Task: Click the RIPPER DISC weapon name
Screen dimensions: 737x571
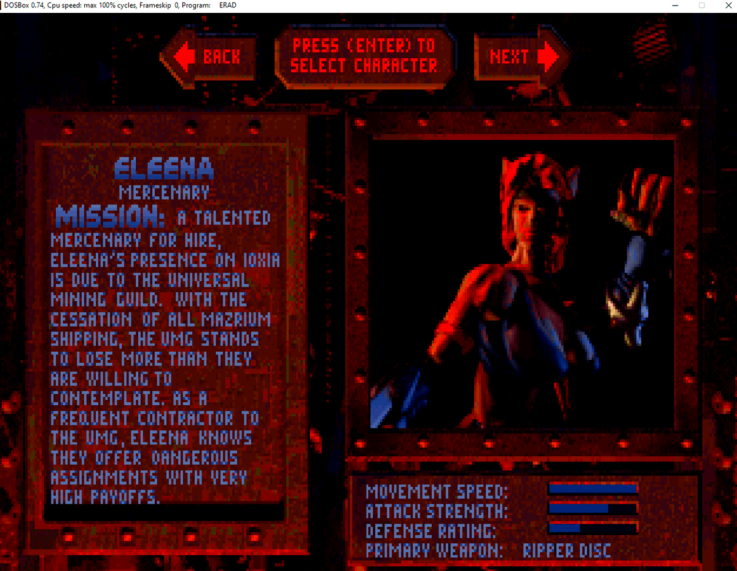Action: coord(566,551)
